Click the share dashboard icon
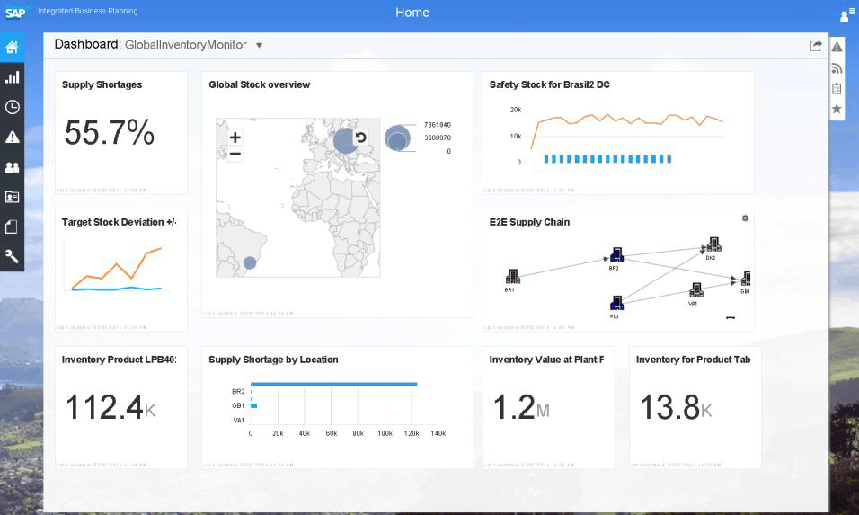859x515 pixels. coord(816,46)
